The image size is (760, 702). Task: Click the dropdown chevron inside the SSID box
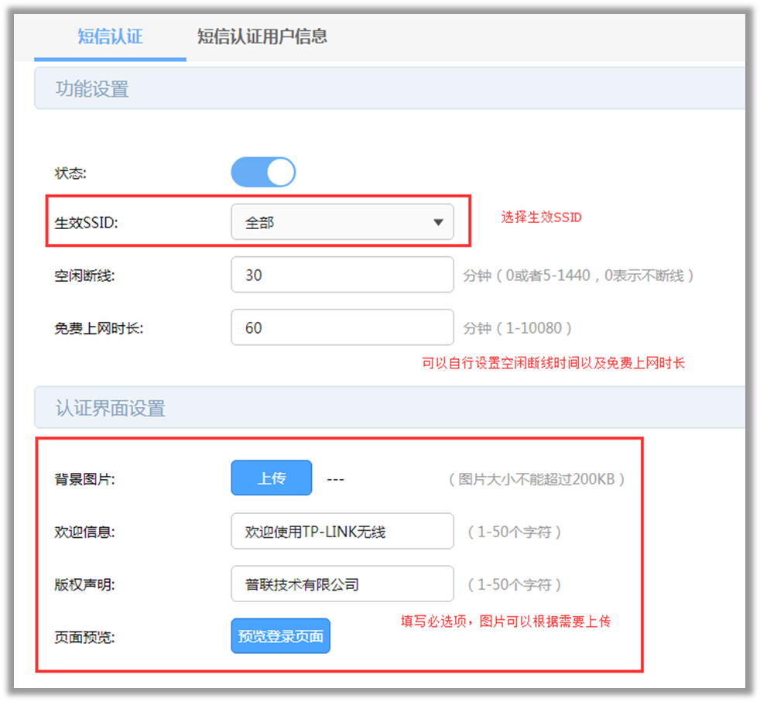click(x=439, y=222)
